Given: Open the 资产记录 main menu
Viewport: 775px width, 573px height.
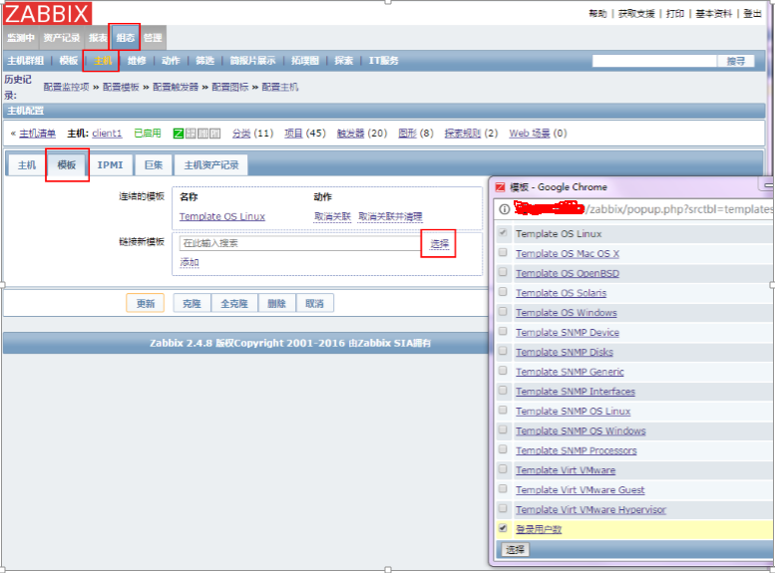Looking at the screenshot, I should pyautogui.click(x=61, y=38).
